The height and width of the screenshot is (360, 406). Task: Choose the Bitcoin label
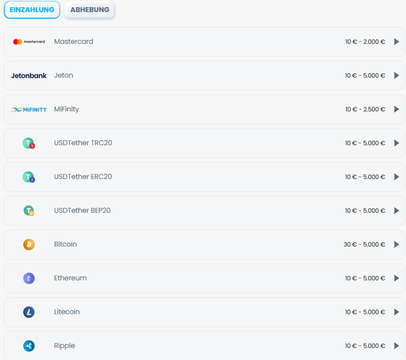pyautogui.click(x=65, y=244)
